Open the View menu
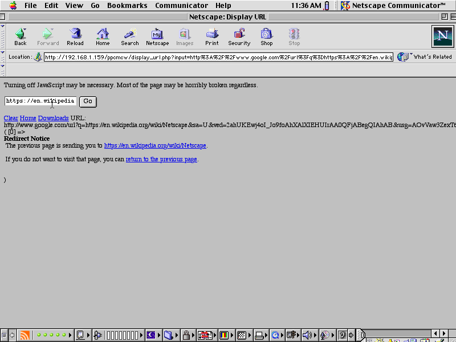The image size is (456, 342). [74, 5]
